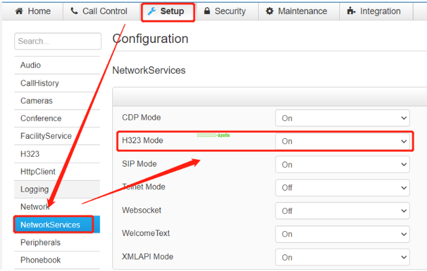Open the Maintenance tab
This screenshot has height=271, width=427.
302,11
